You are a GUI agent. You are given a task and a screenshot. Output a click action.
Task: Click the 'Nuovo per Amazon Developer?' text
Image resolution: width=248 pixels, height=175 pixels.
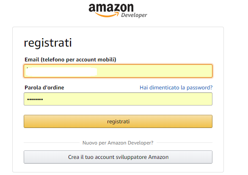pyautogui.click(x=118, y=143)
